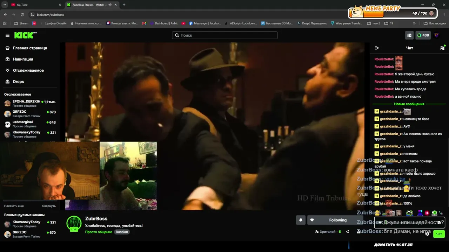
Task: Collapse list with Свернуть
Action: tap(49, 206)
